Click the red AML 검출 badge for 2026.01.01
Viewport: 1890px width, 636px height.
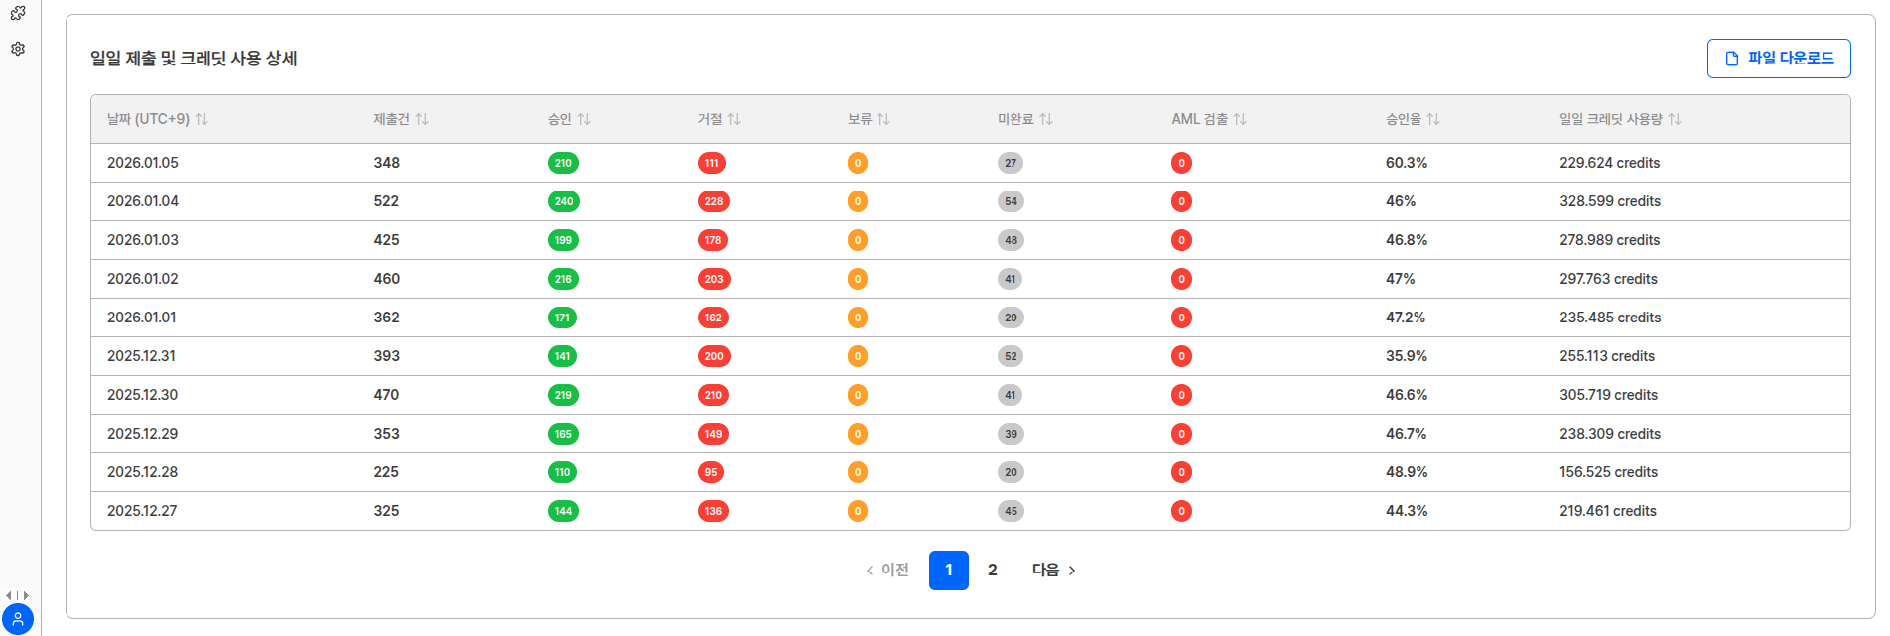tap(1181, 318)
